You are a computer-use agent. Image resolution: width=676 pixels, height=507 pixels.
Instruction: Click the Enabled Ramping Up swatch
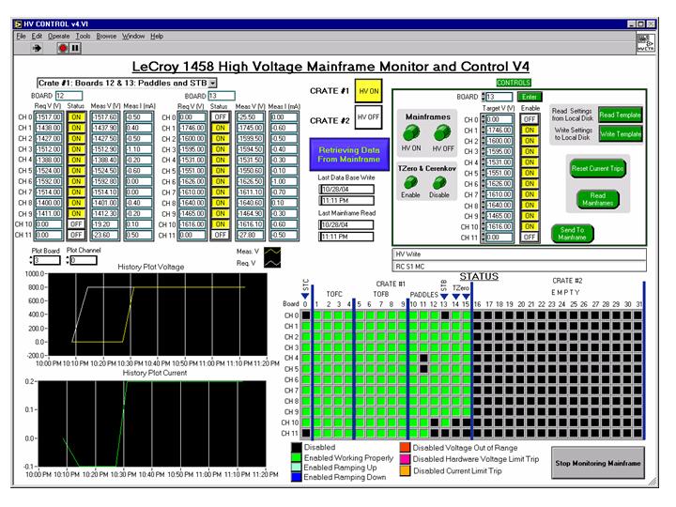[296, 468]
